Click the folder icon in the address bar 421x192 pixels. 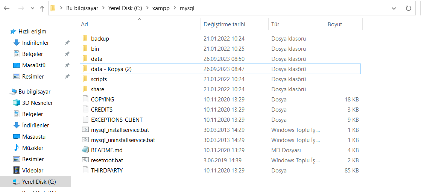point(53,8)
